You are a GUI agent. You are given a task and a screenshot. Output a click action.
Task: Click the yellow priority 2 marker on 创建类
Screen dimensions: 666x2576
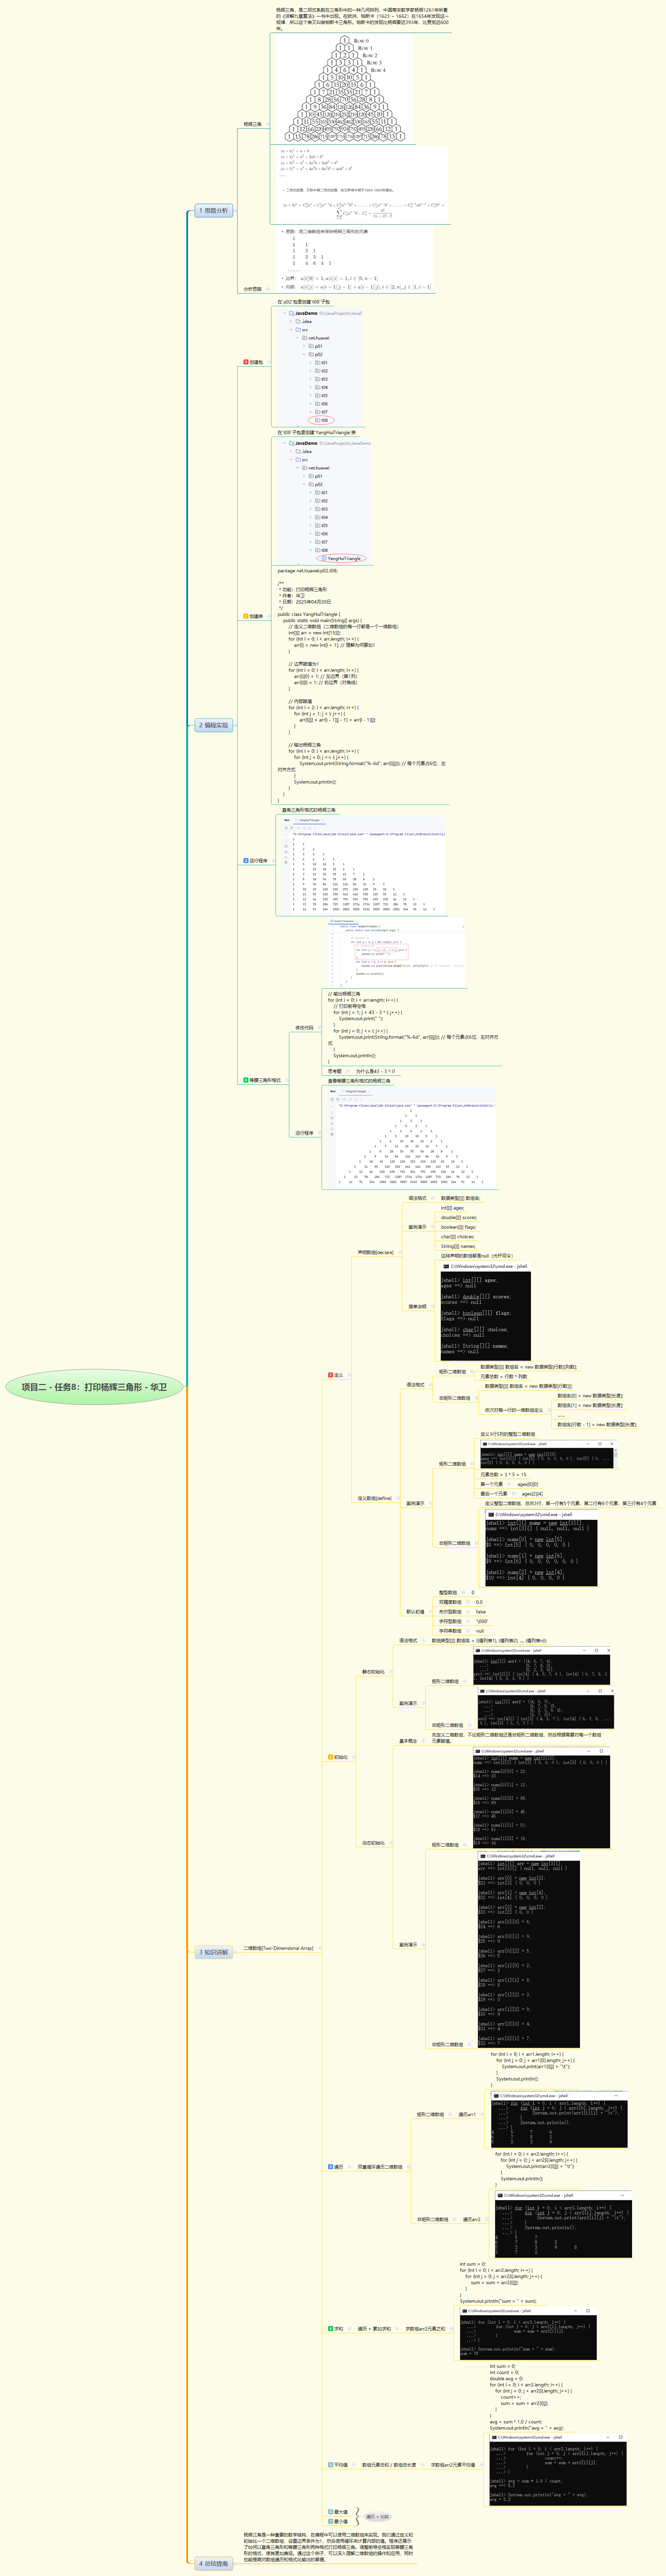(x=246, y=616)
